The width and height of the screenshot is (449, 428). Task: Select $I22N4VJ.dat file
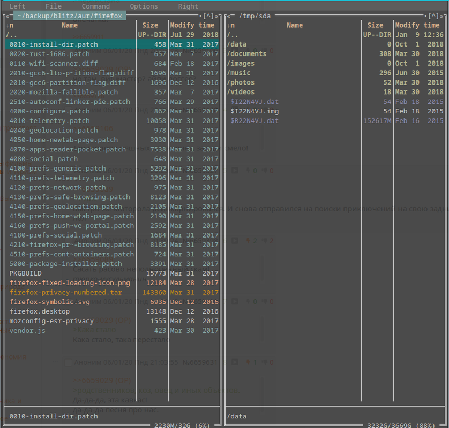[335, 102]
